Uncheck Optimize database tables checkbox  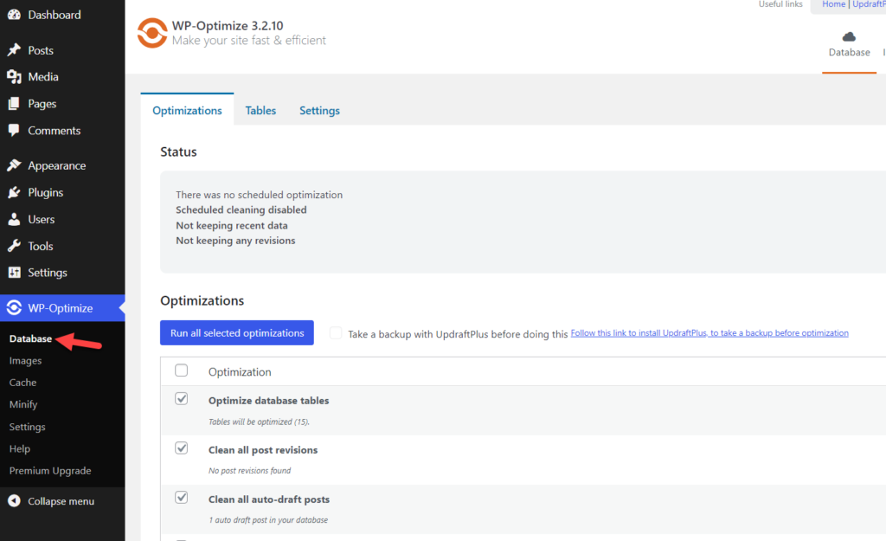pyautogui.click(x=182, y=398)
